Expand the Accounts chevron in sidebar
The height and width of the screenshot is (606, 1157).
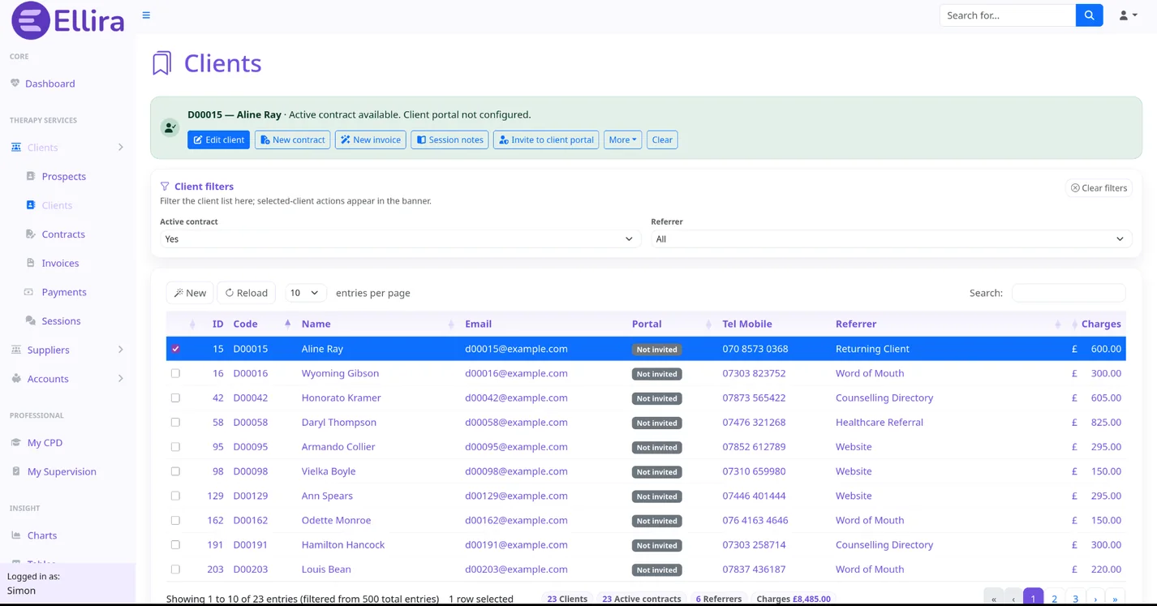[121, 379]
